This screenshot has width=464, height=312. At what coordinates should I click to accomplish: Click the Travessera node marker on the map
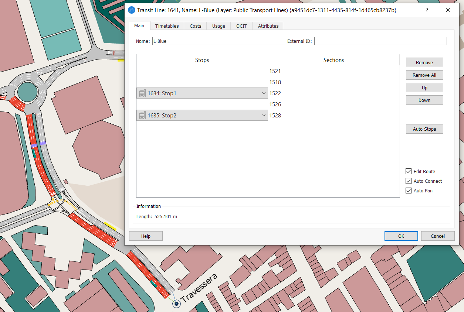[176, 303]
